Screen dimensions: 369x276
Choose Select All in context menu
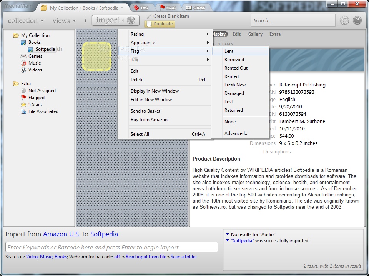click(165, 134)
